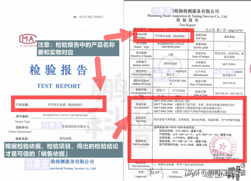Select cover page value '平开铝合金窗（隔热型材）'
The width and height of the screenshot is (251, 181).
click(65, 105)
